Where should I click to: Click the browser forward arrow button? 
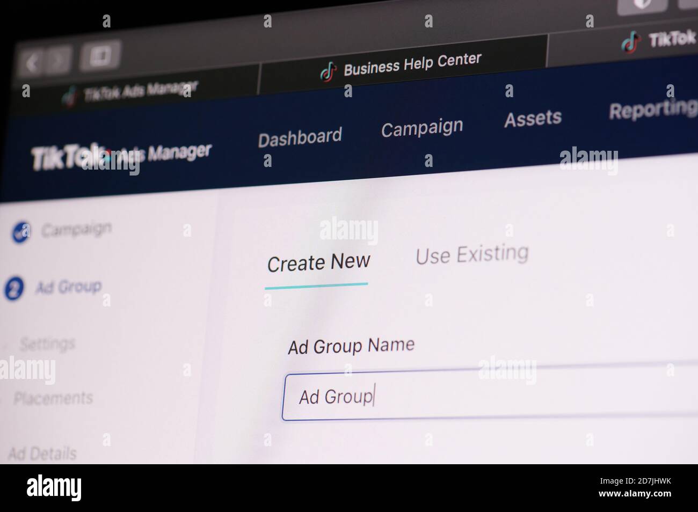click(58, 61)
